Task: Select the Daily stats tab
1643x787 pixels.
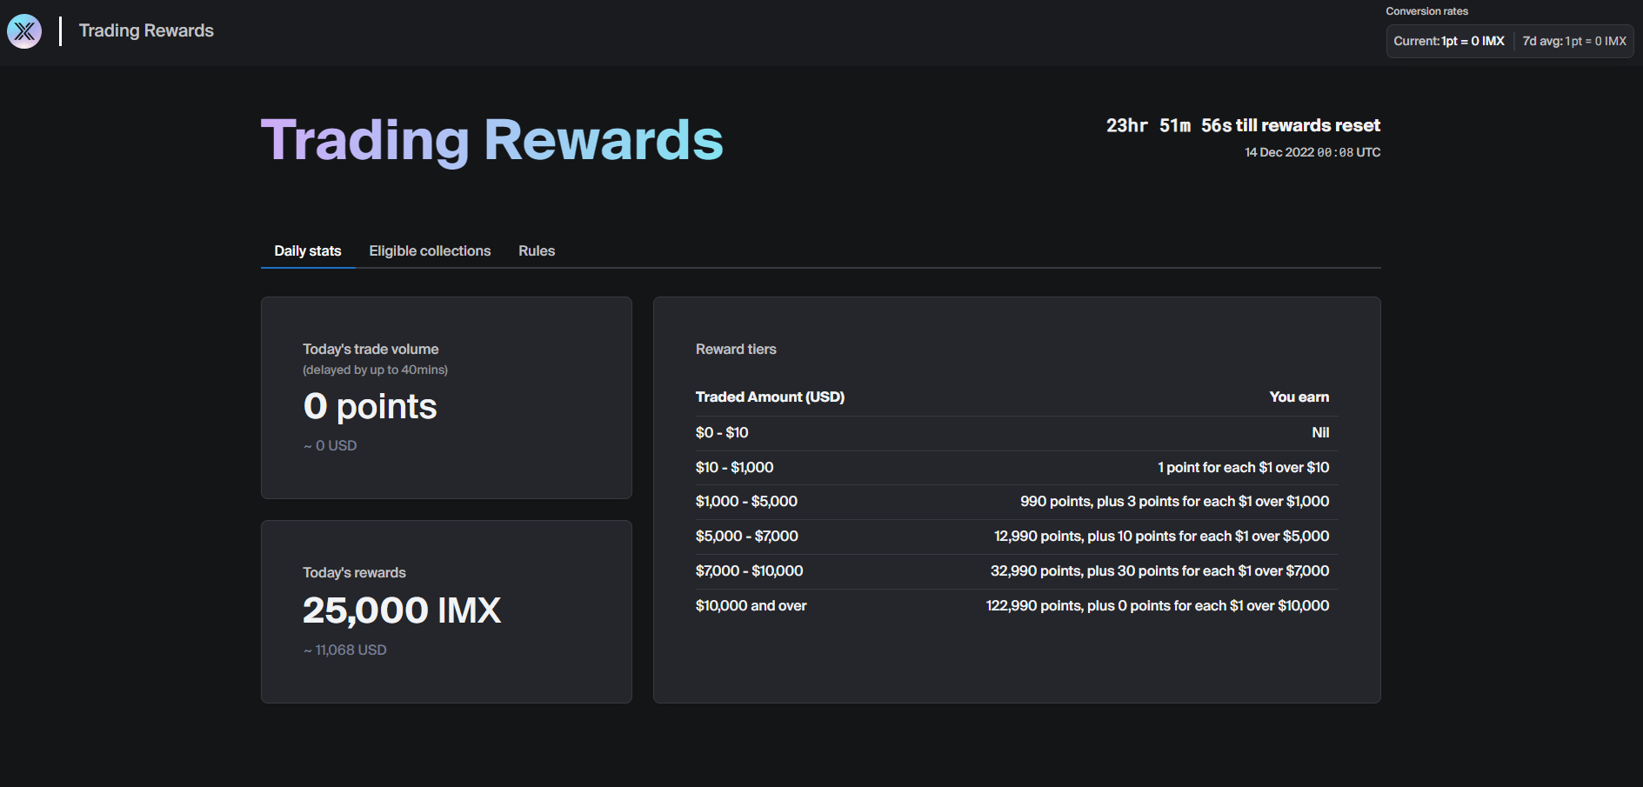Action: (308, 250)
